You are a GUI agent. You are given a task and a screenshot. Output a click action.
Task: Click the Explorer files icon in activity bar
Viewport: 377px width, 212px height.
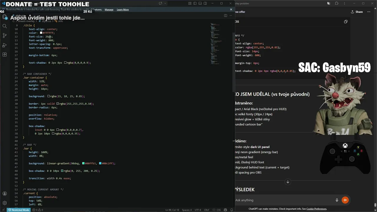point(4,16)
